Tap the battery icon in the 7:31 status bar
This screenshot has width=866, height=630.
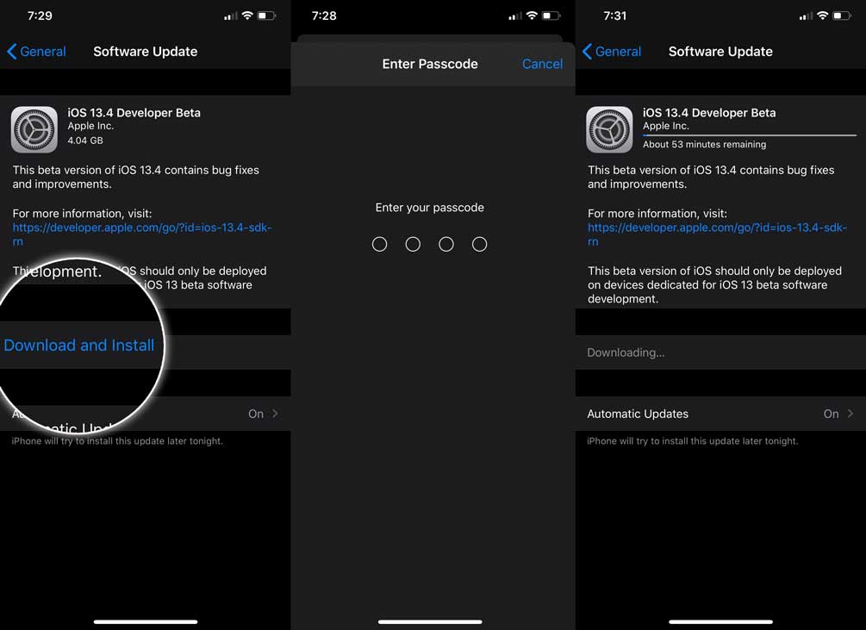(x=842, y=16)
